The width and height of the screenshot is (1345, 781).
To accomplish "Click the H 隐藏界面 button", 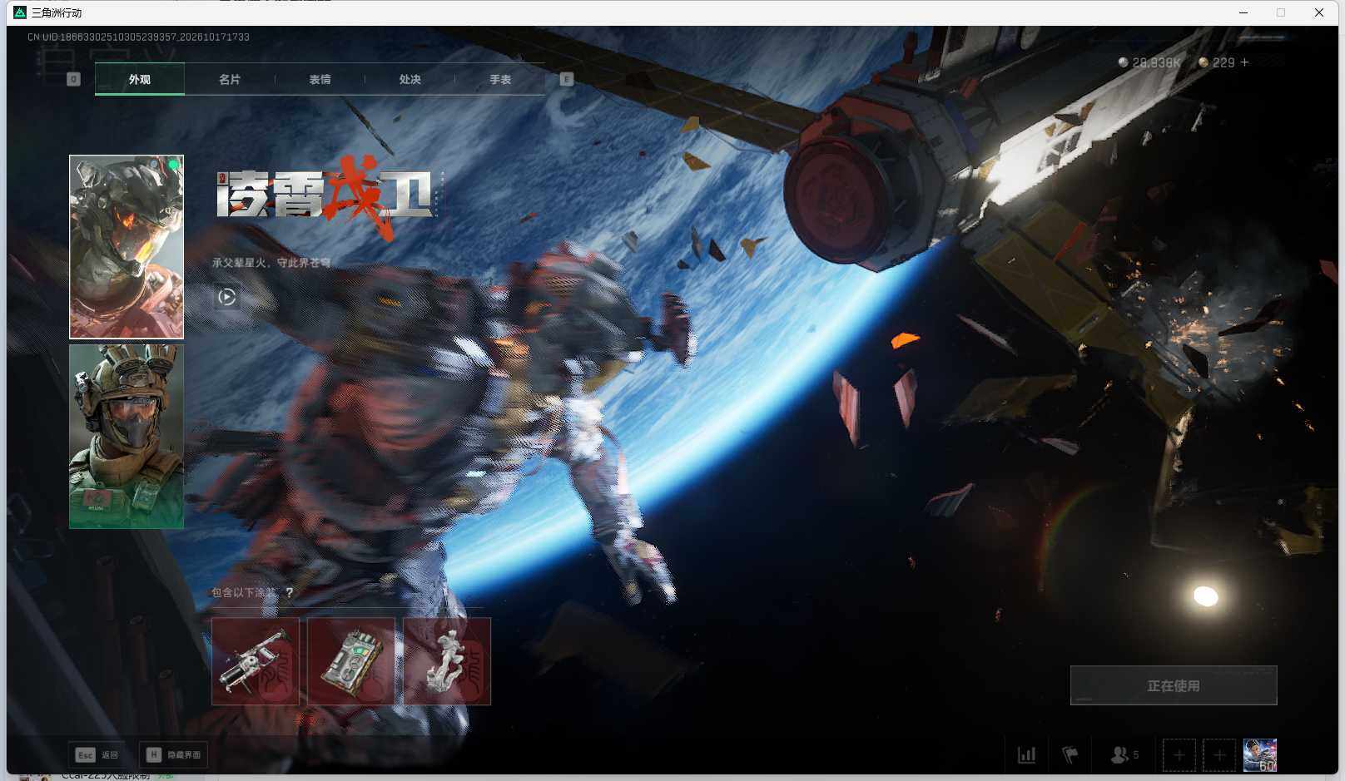I will pyautogui.click(x=173, y=755).
